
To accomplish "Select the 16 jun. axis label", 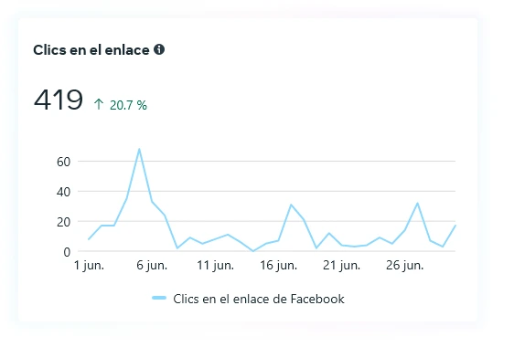I will (279, 266).
